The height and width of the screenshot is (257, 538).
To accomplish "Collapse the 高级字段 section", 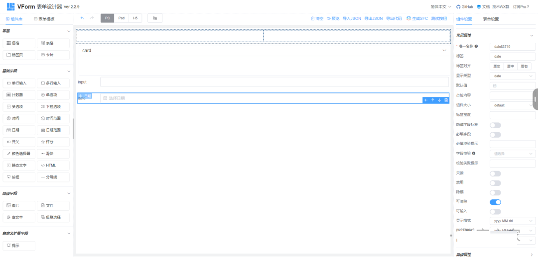I will tap(69, 194).
